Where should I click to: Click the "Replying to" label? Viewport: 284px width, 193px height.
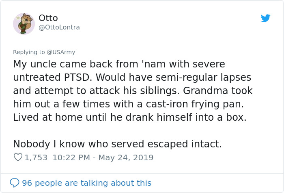29,52
